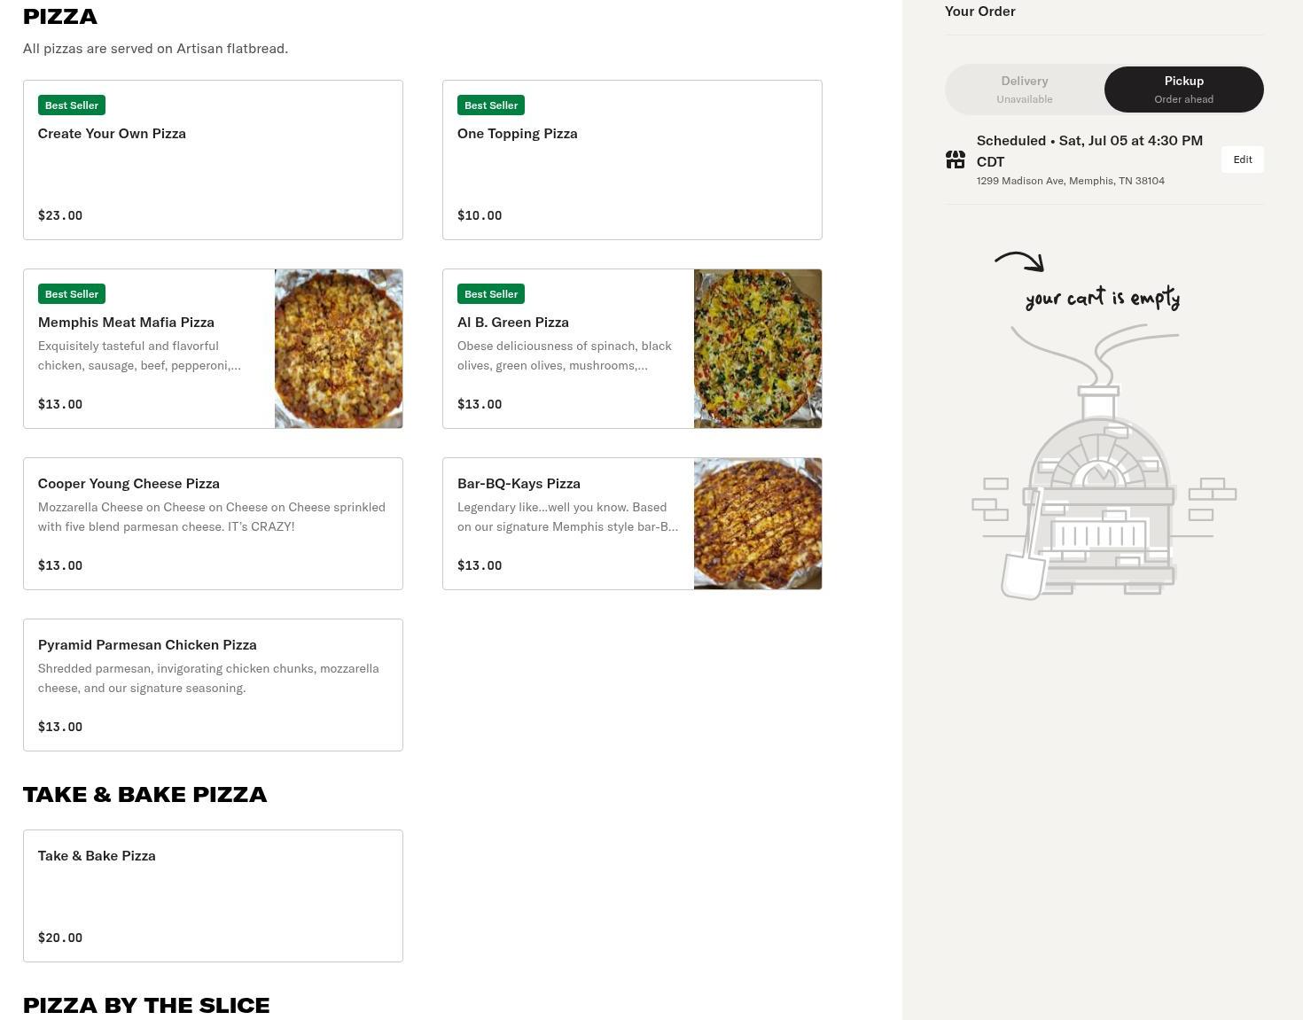Click Best Seller badge on One Topping Pizza
Screen dimensions: 1303x1020
tap(491, 105)
